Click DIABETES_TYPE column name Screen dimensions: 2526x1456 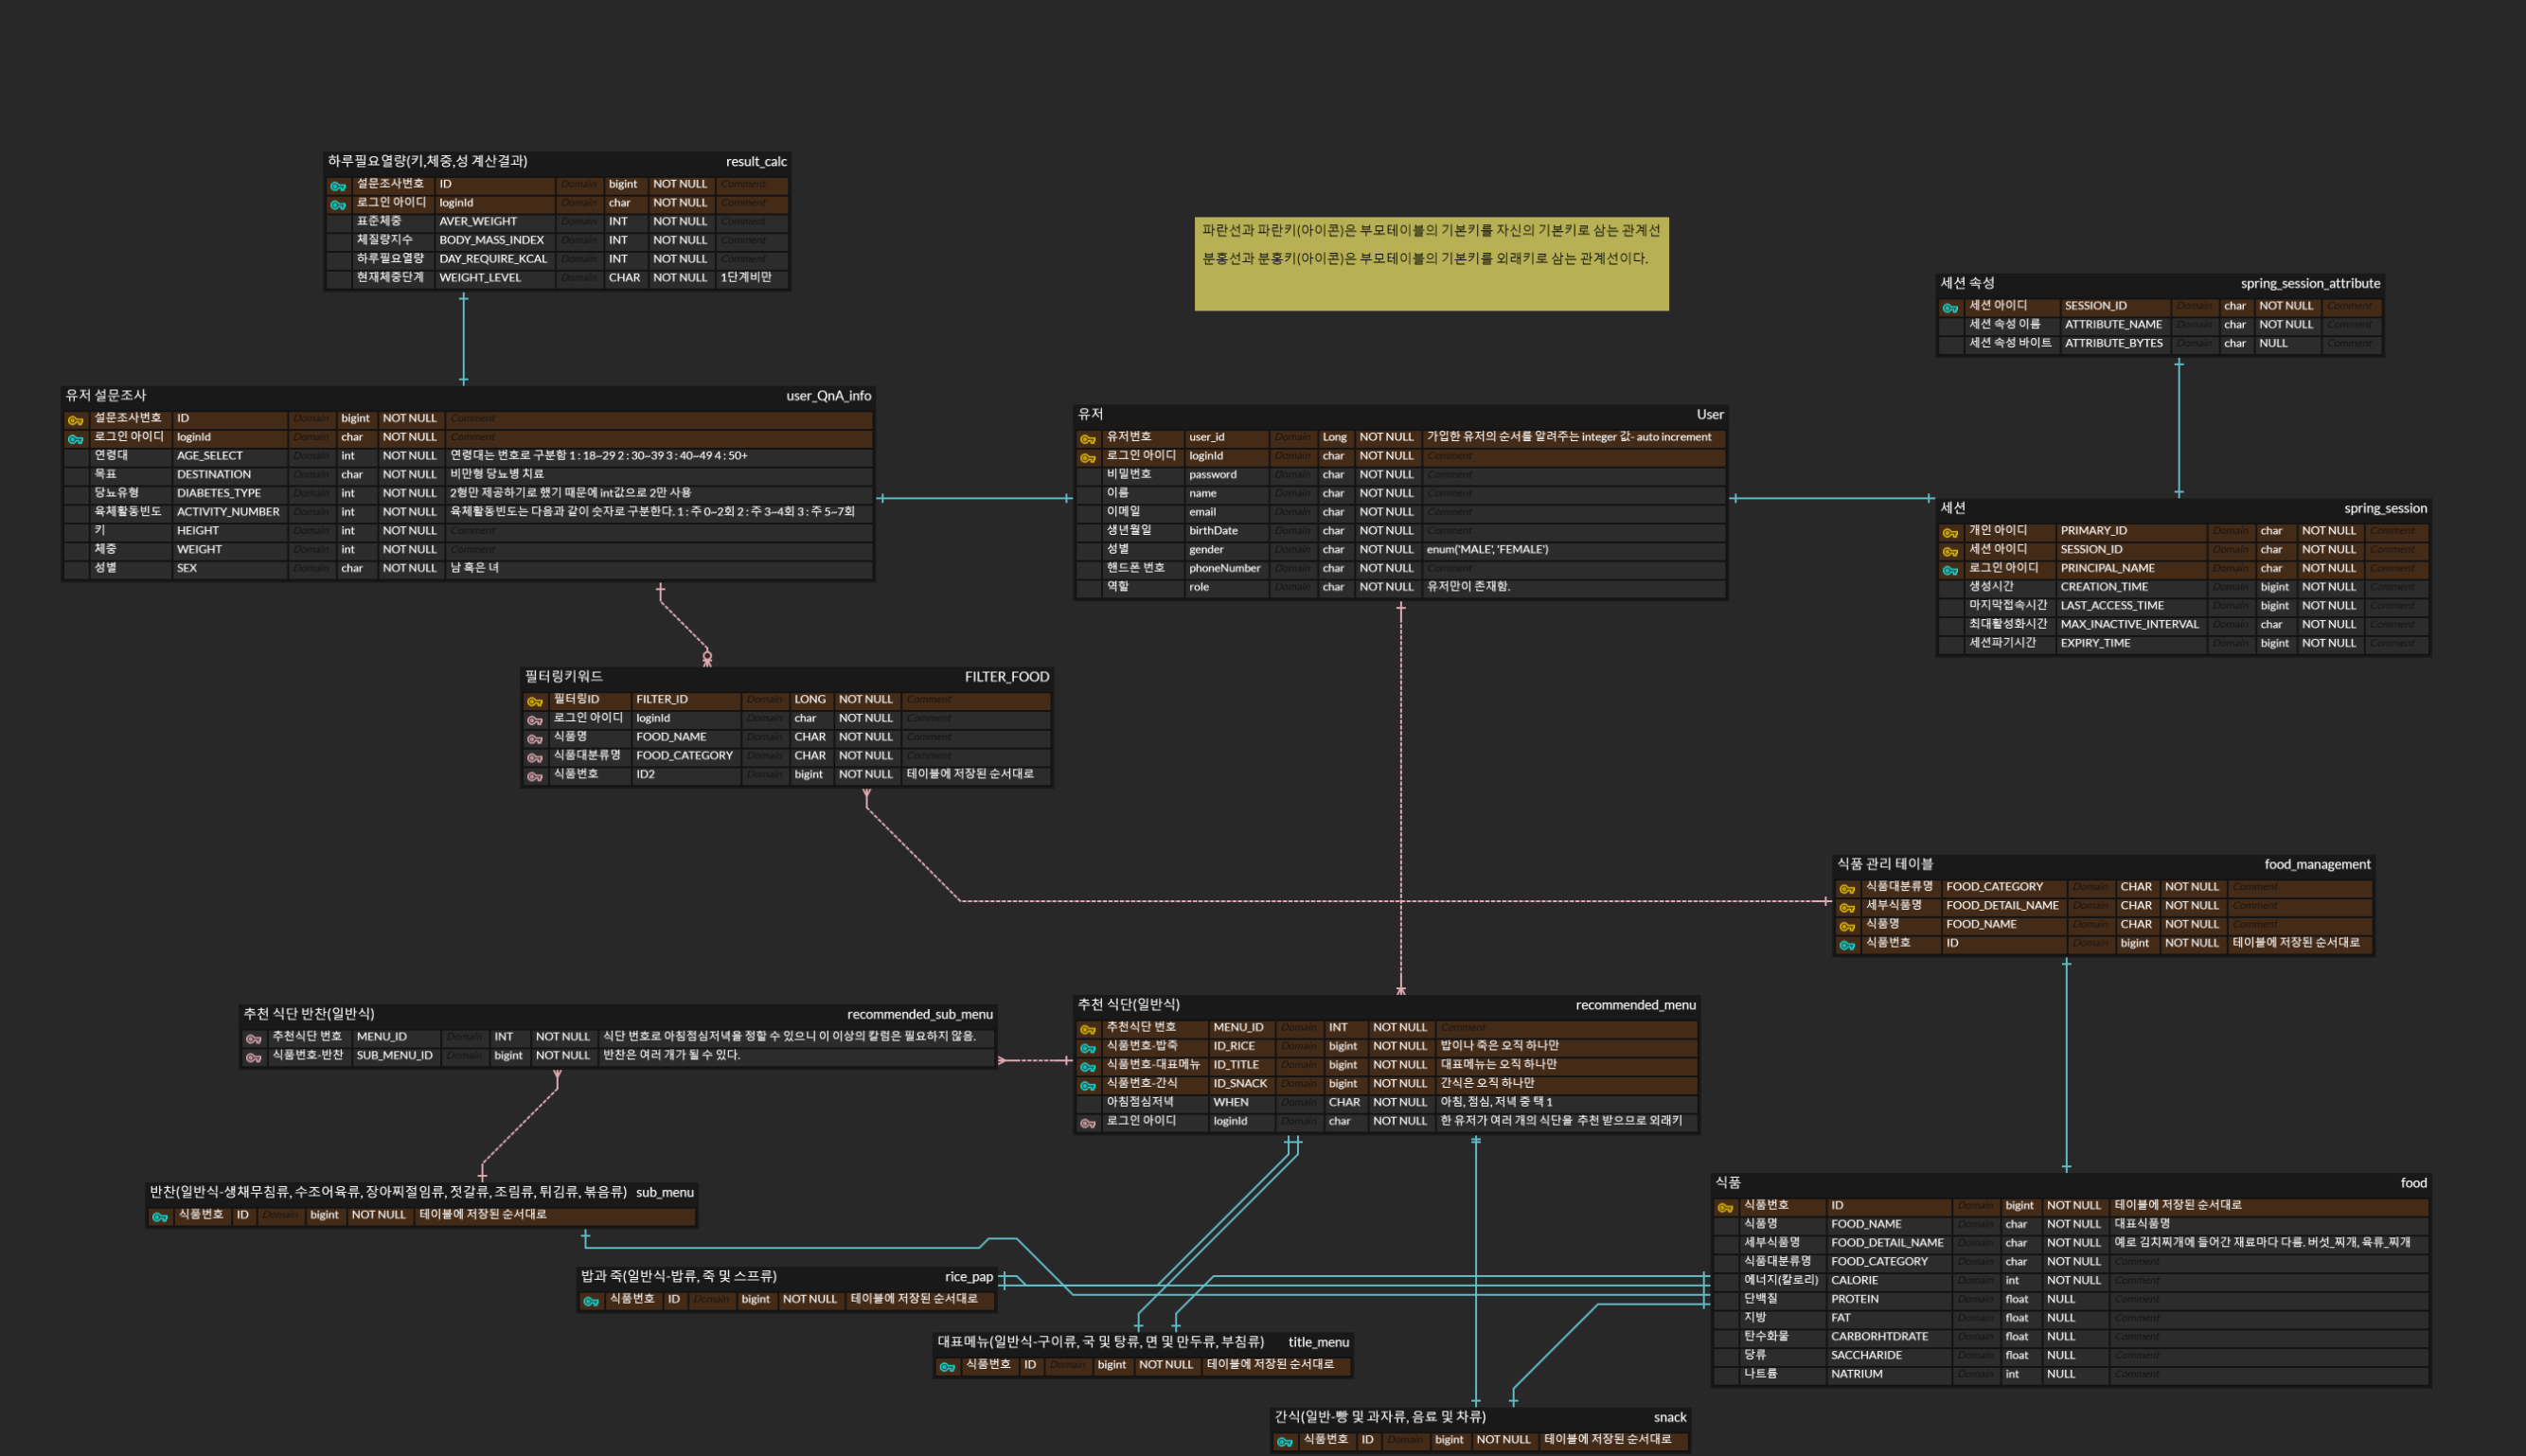click(218, 493)
